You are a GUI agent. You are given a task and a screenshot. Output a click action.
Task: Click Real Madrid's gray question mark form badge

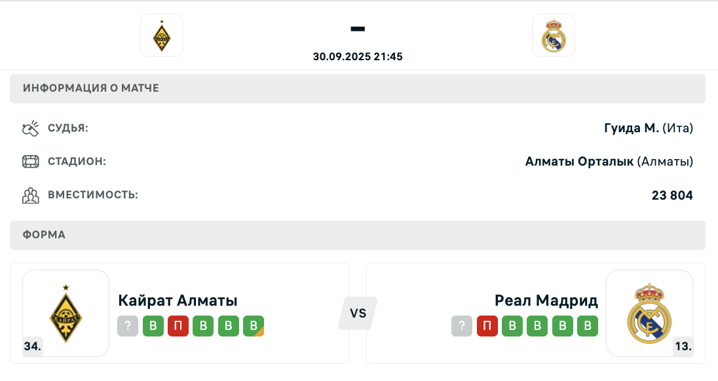pos(462,326)
